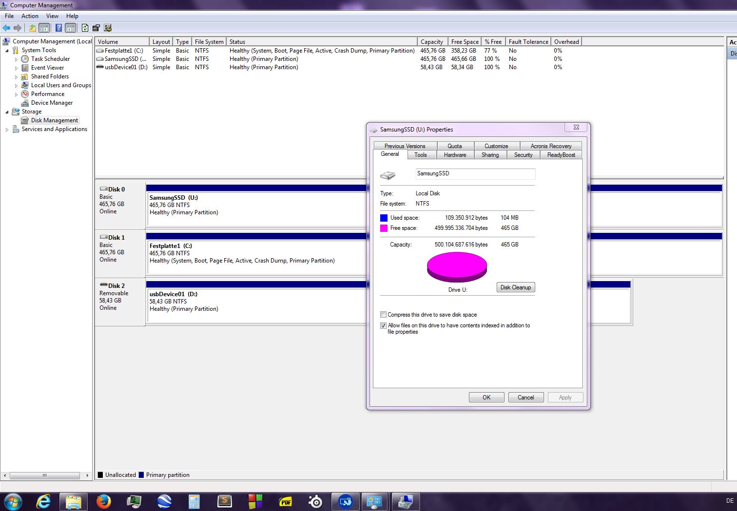Switch to the ReadyBoost tab

(561, 155)
